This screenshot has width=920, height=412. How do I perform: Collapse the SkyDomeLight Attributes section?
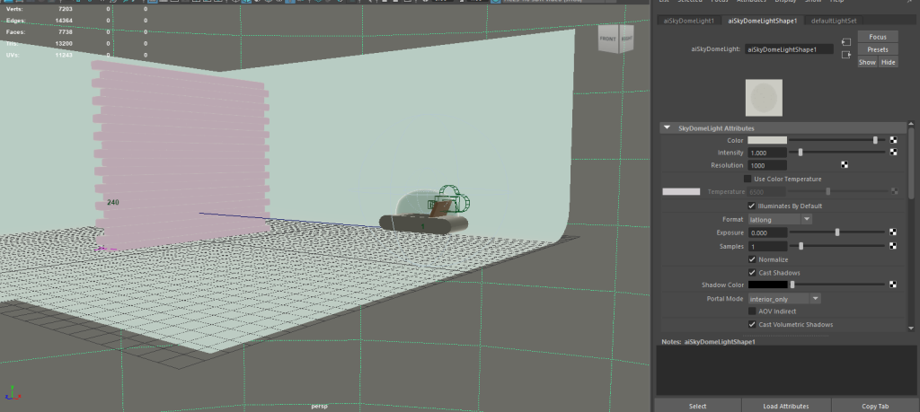[668, 128]
